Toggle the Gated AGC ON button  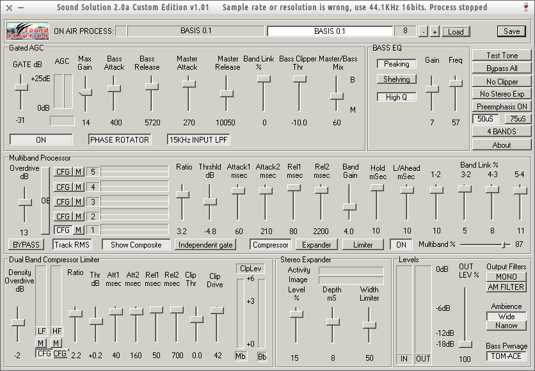(x=41, y=139)
